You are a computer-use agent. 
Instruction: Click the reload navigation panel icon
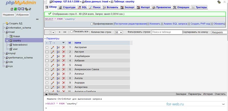click(x=30, y=9)
